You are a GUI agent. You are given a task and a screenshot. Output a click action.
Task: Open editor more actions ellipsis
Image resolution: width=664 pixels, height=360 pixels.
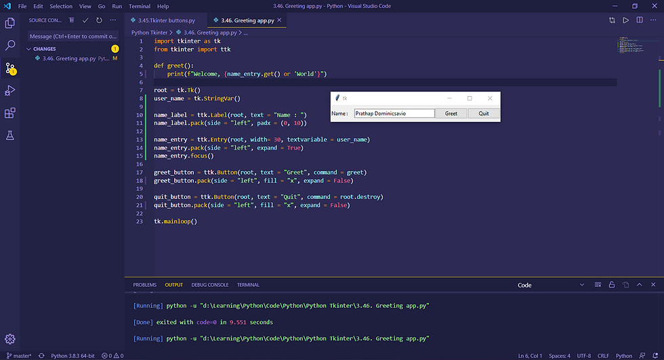(x=653, y=20)
